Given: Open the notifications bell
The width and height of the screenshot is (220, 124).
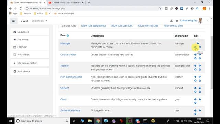Looking at the screenshot, I should coord(172,21).
